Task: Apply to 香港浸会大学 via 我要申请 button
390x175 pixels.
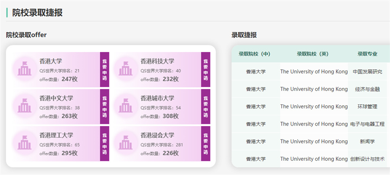Action: 205,143
